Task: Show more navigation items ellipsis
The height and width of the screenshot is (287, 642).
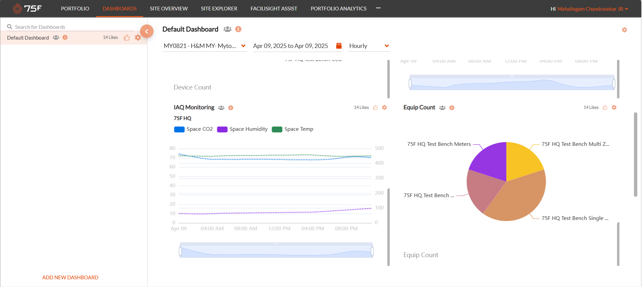Action: [x=378, y=8]
